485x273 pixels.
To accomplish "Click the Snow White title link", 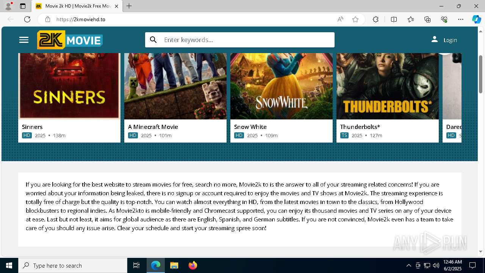I will point(250,127).
